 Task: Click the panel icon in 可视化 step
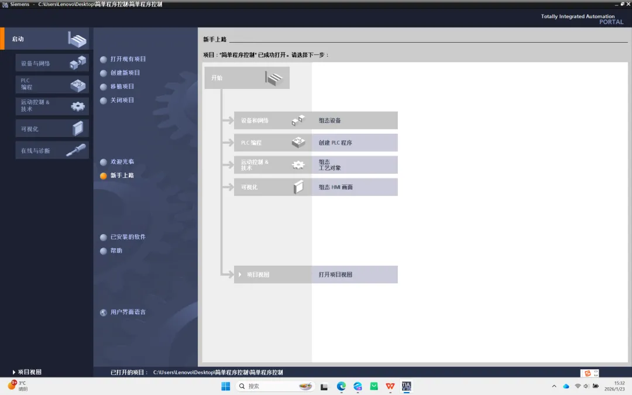[298, 187]
